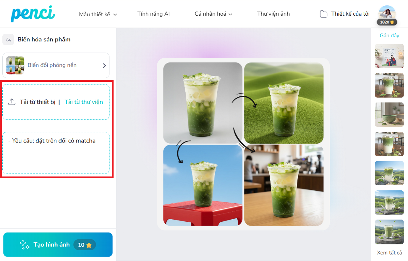This screenshot has height=261, width=408.
Task: Click the 1820 star credits badge
Action: pyautogui.click(x=387, y=22)
